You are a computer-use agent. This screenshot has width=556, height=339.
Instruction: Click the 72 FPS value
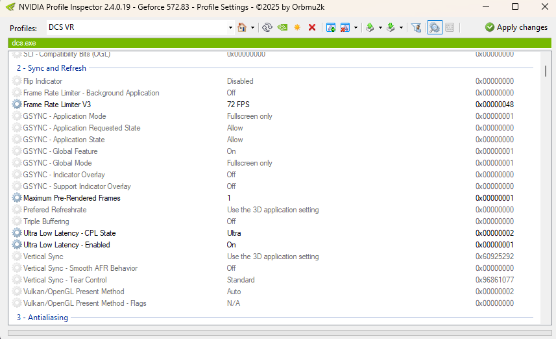[238, 105]
